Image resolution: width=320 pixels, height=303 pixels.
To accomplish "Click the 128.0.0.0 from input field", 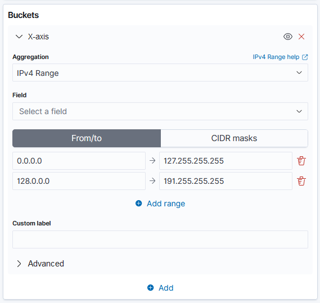I will click(79, 181).
